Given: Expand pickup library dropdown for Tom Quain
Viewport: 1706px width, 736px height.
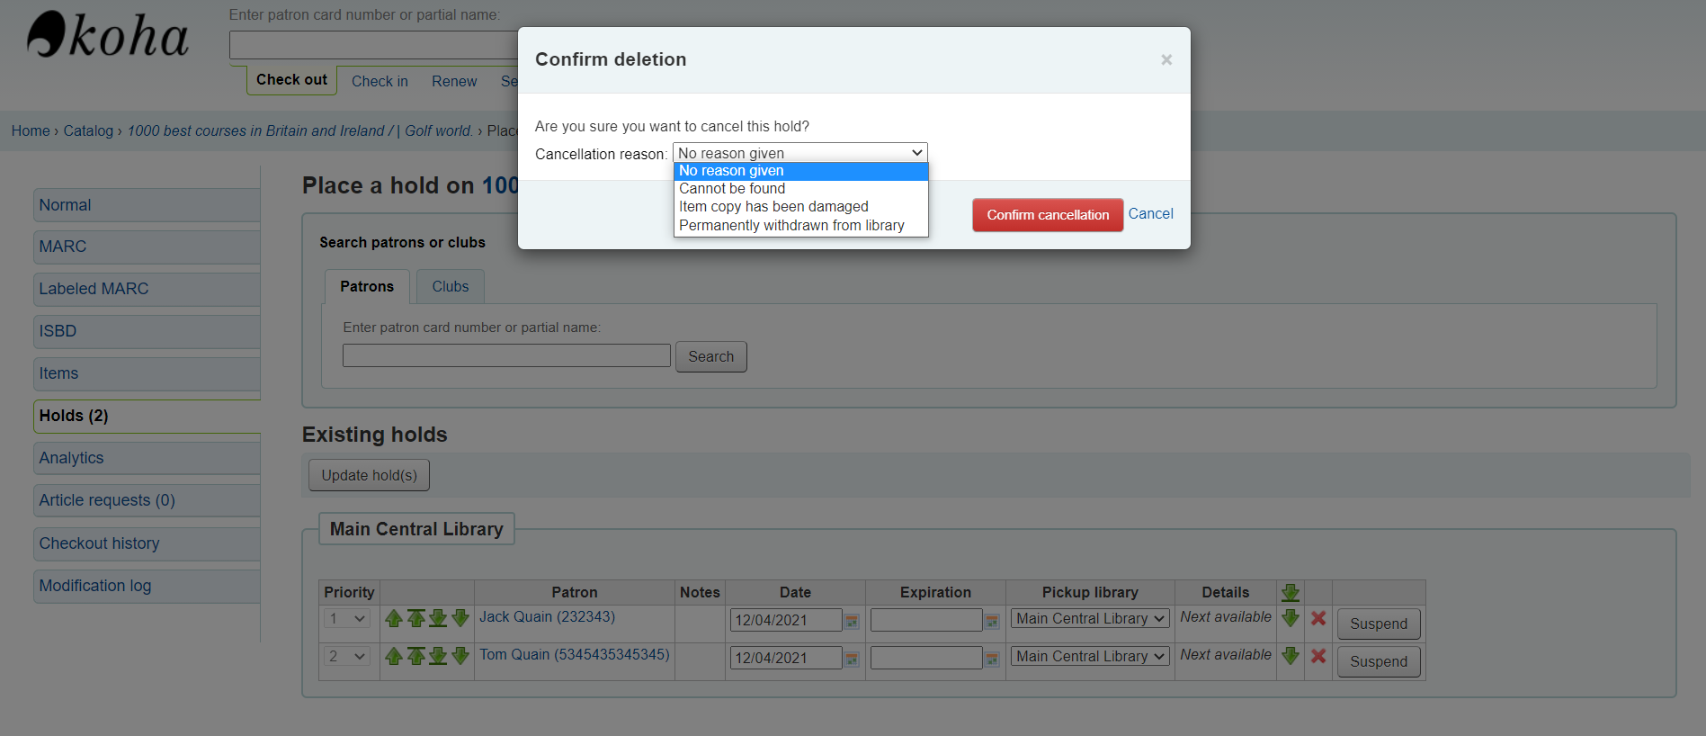Looking at the screenshot, I should 1090,656.
